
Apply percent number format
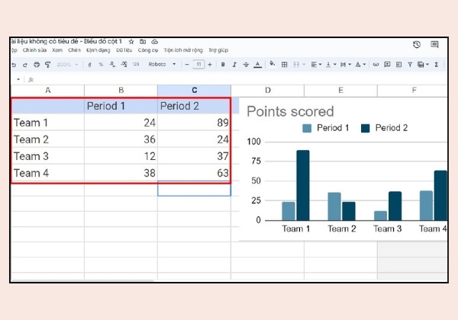[101, 65]
